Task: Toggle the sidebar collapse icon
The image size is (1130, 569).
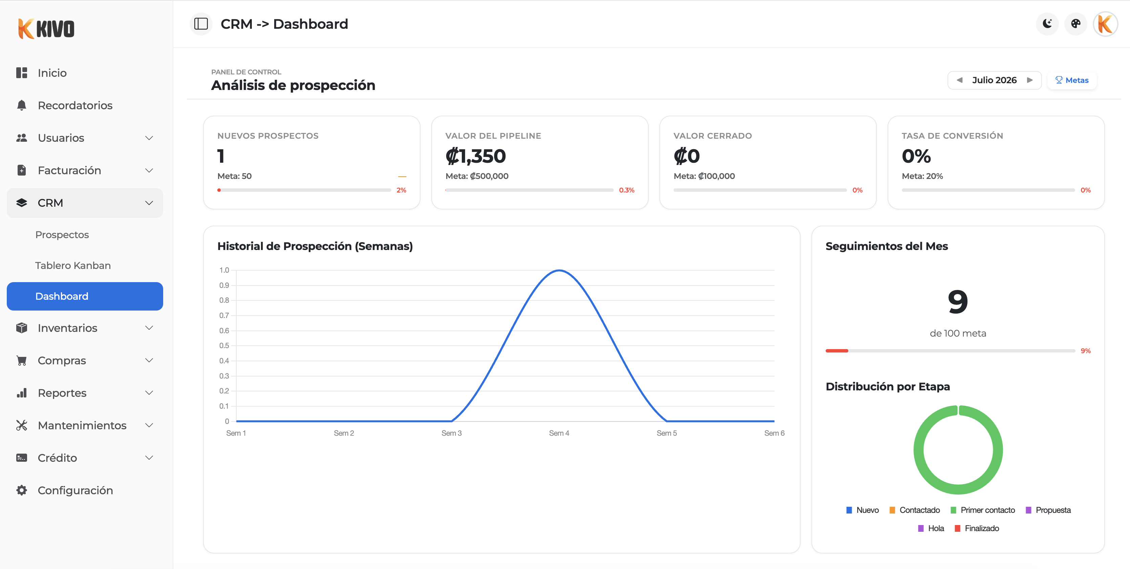Action: coord(201,24)
